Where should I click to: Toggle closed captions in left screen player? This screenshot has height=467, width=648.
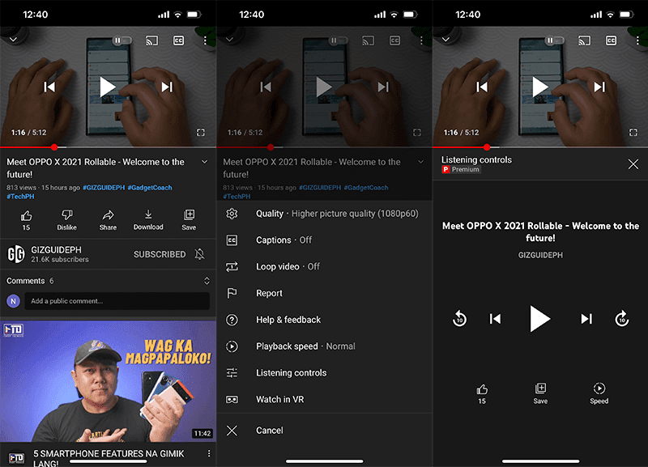click(178, 40)
